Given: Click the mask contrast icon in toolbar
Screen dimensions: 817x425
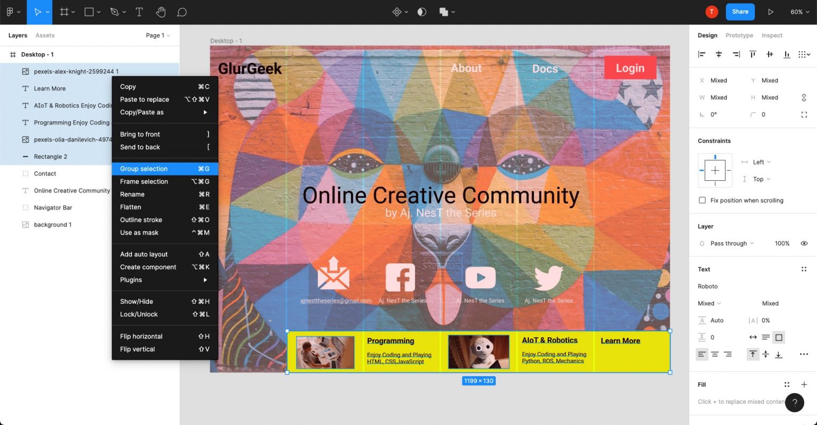Looking at the screenshot, I should [422, 12].
